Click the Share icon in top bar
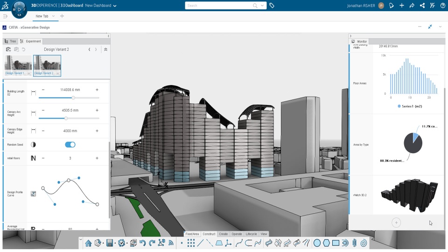The image size is (448, 252). click(x=422, y=6)
